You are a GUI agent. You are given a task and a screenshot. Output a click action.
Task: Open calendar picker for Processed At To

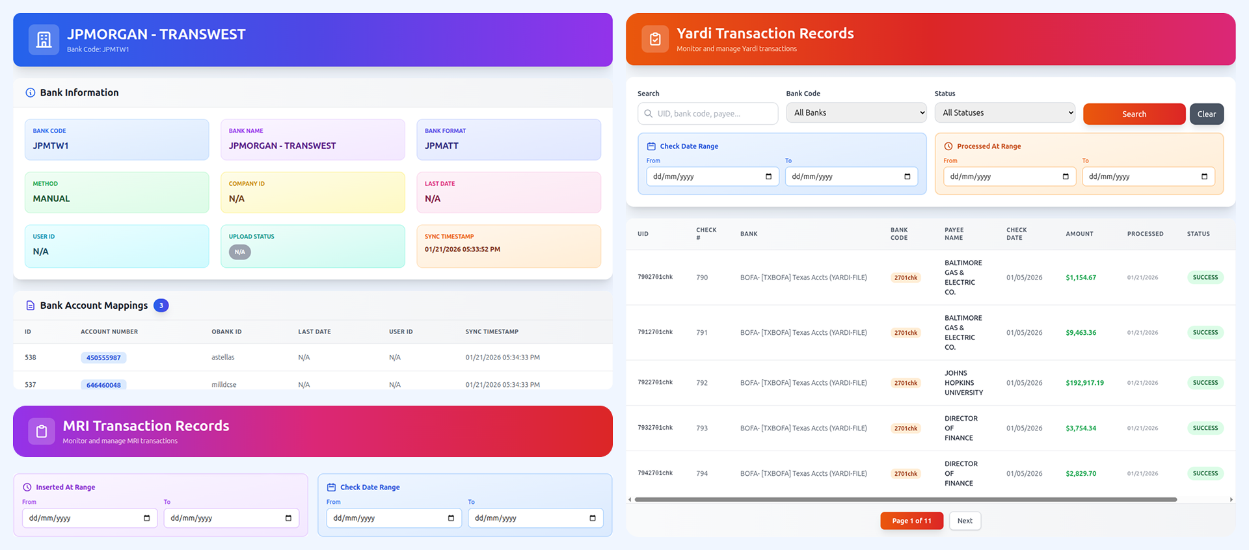[1204, 177]
